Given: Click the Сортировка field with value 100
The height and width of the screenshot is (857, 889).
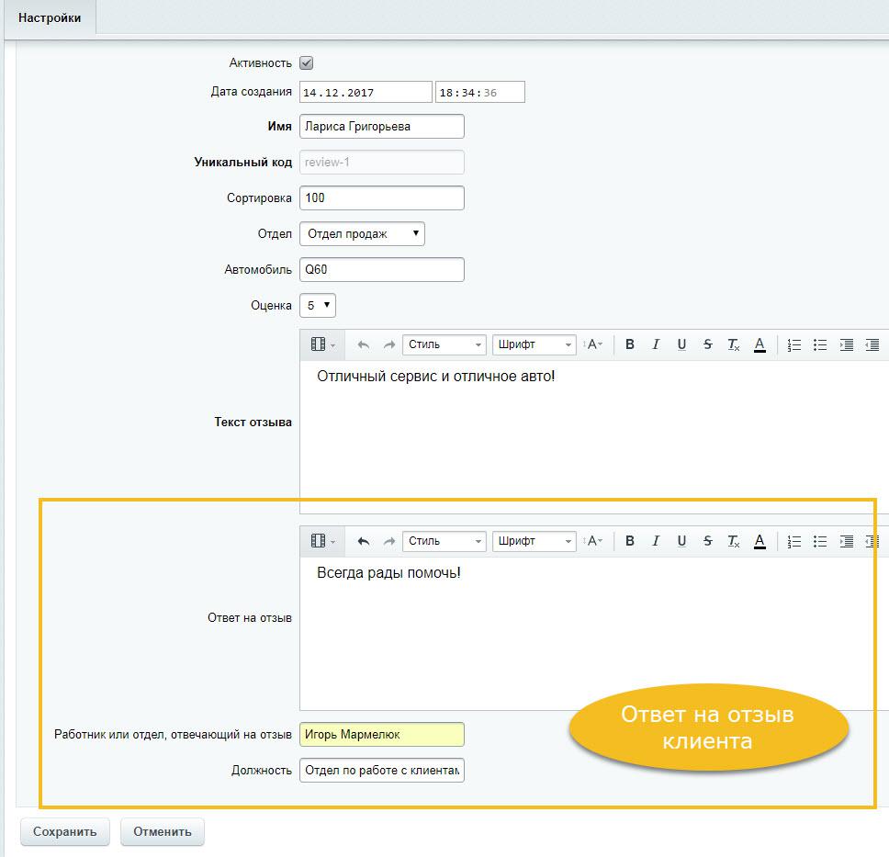Looking at the screenshot, I should tap(381, 197).
